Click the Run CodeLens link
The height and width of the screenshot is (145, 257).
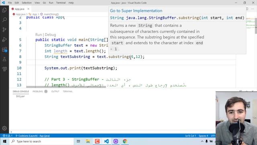tap(39, 35)
